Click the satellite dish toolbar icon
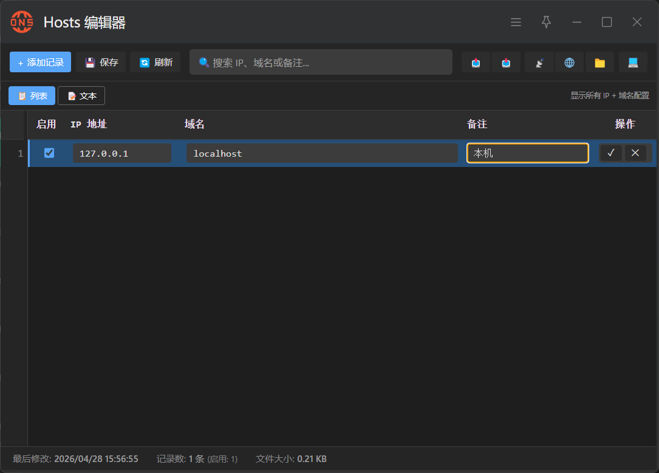The image size is (659, 473). tap(539, 63)
